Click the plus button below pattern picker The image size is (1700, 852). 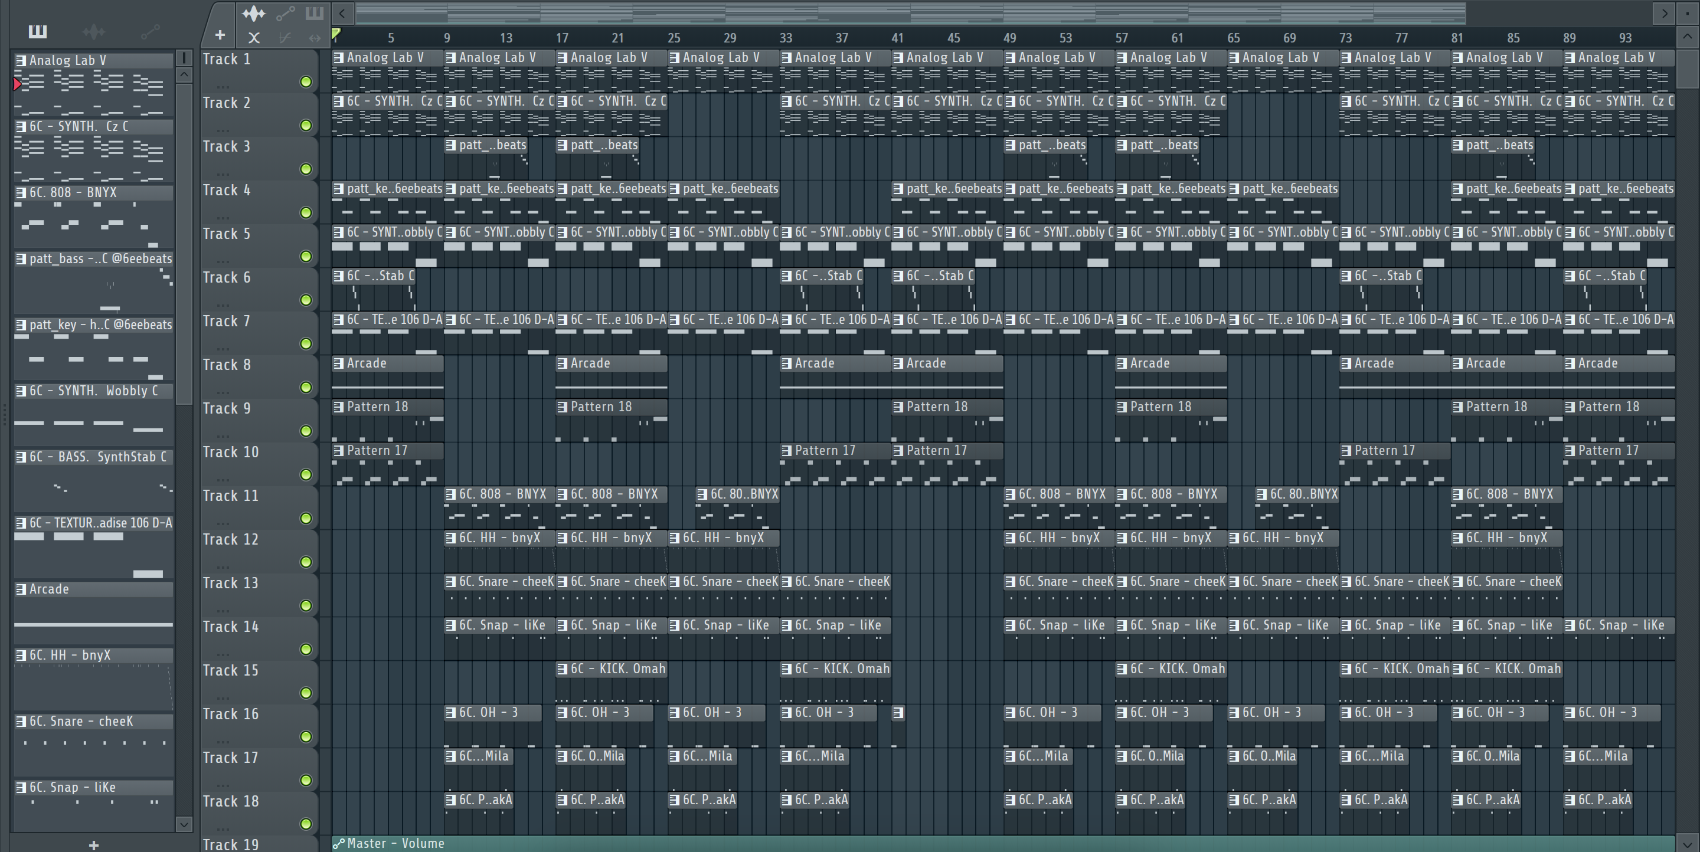(94, 845)
